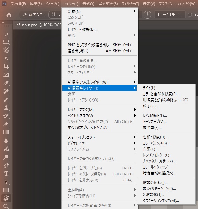Open the レイヤー(L) menu
The image size is (198, 209).
coord(71,4)
